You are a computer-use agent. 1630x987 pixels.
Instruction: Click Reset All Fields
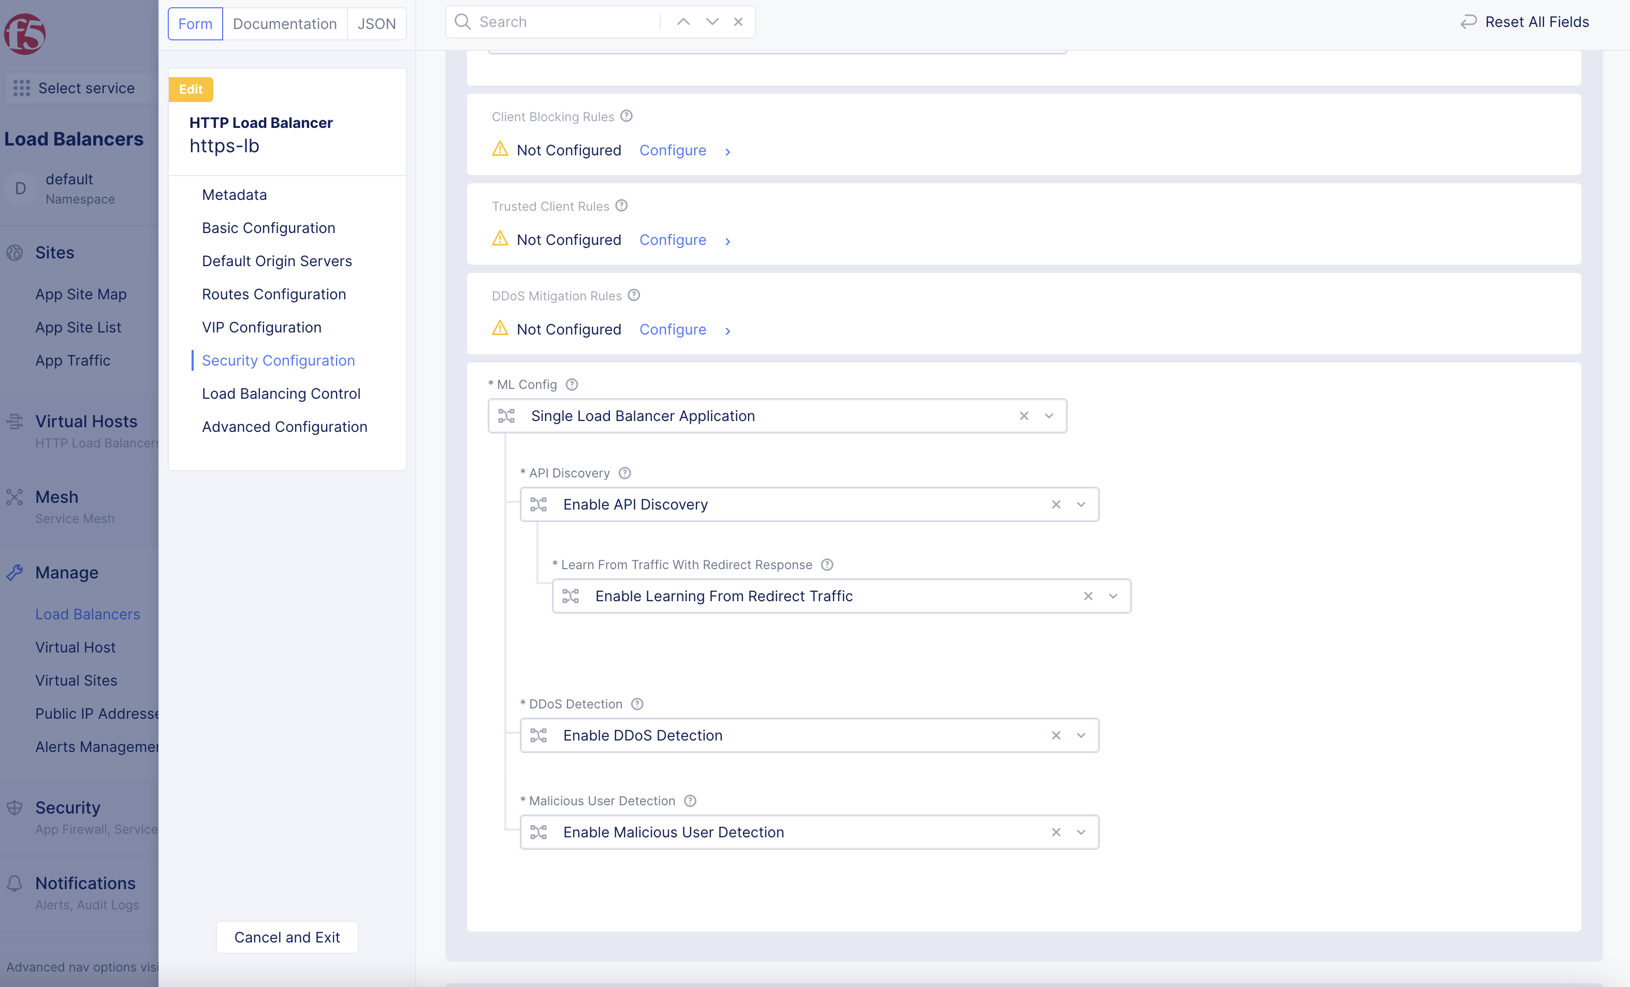[x=1525, y=22]
